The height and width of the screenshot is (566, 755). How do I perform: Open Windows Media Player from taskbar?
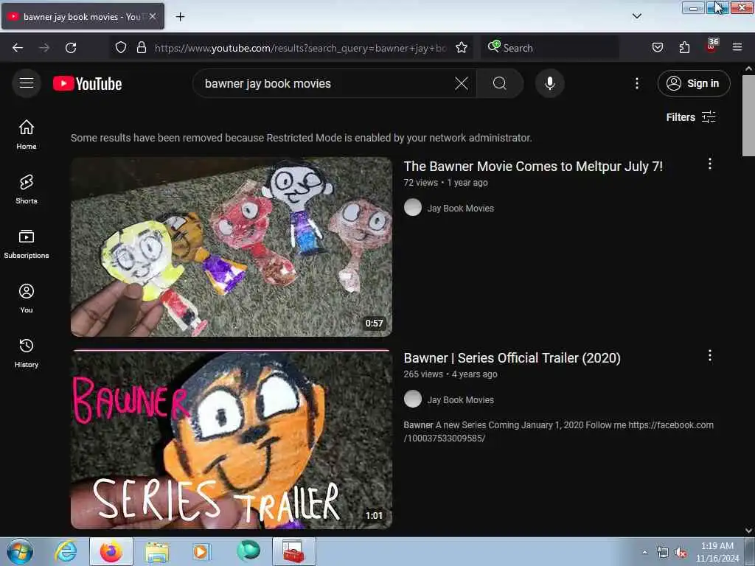(x=201, y=551)
